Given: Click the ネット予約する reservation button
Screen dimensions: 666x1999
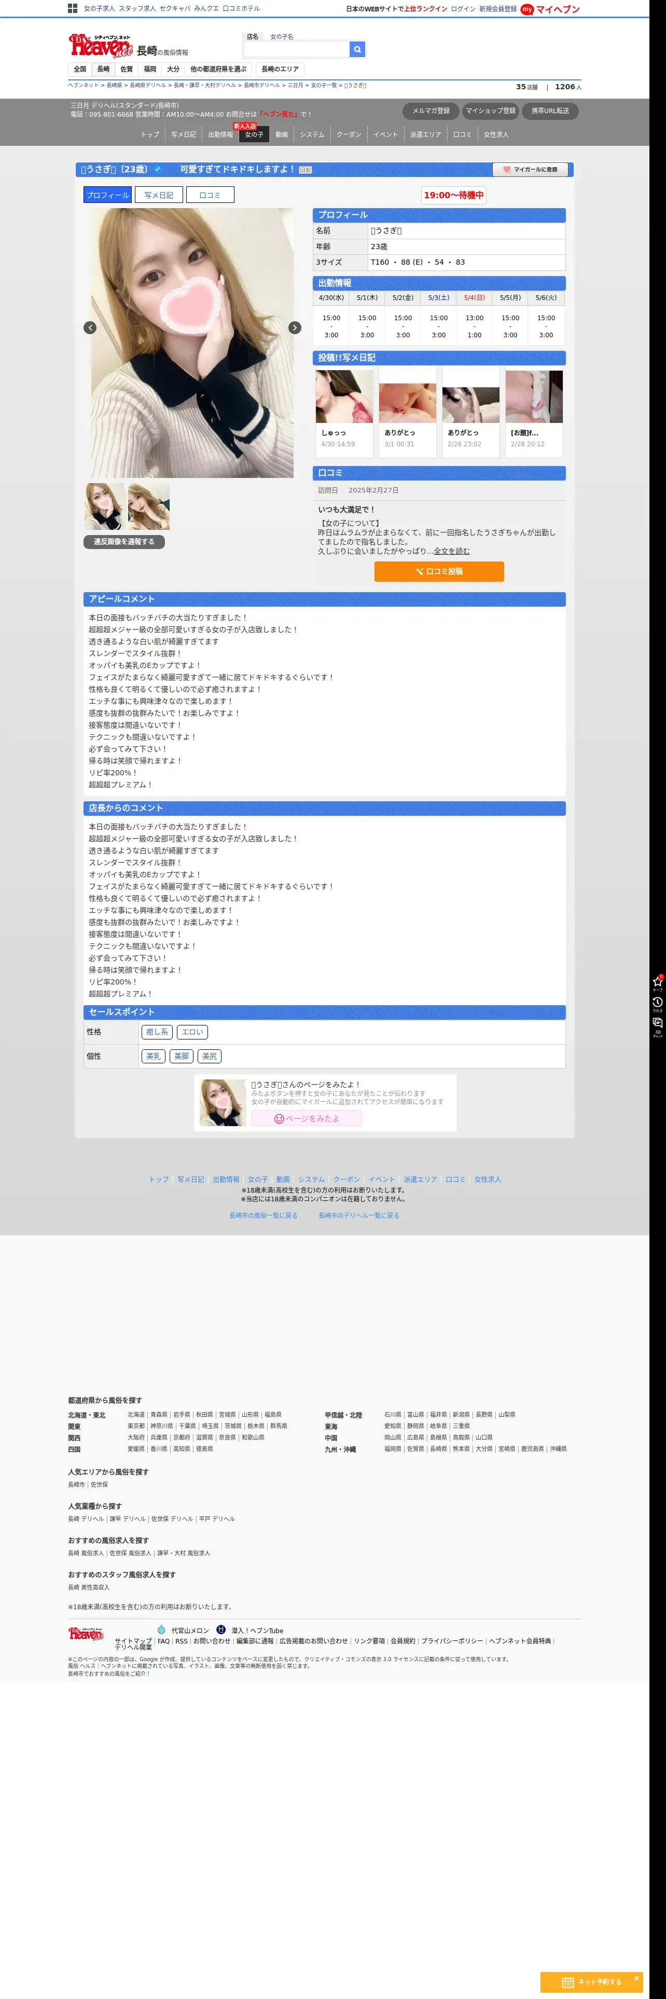Looking at the screenshot, I should pyautogui.click(x=592, y=1982).
